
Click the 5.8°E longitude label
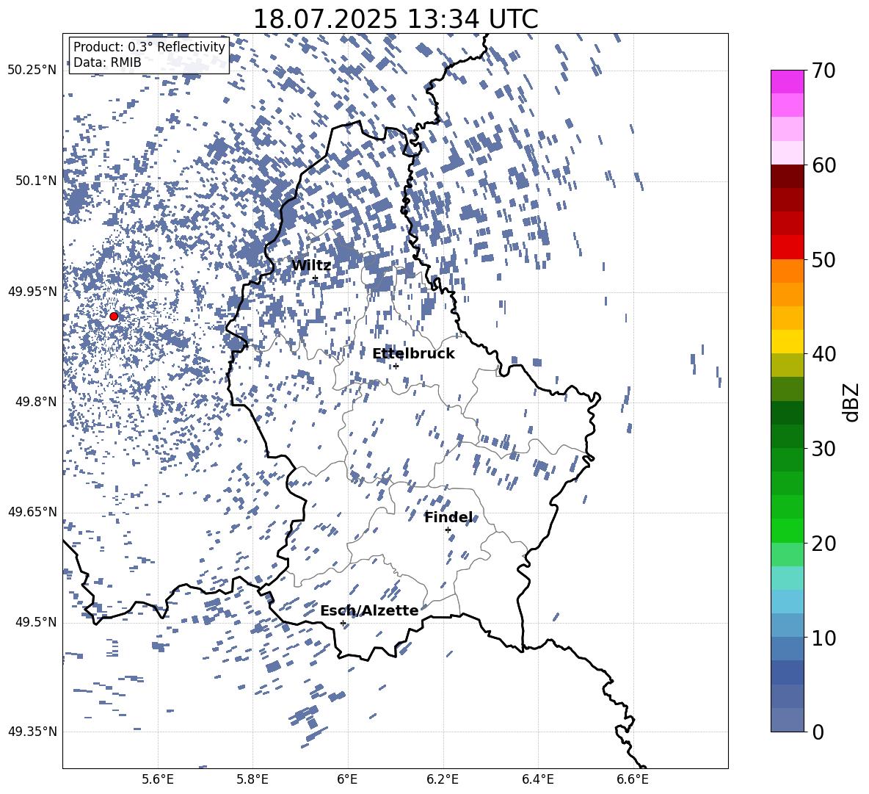coord(252,779)
